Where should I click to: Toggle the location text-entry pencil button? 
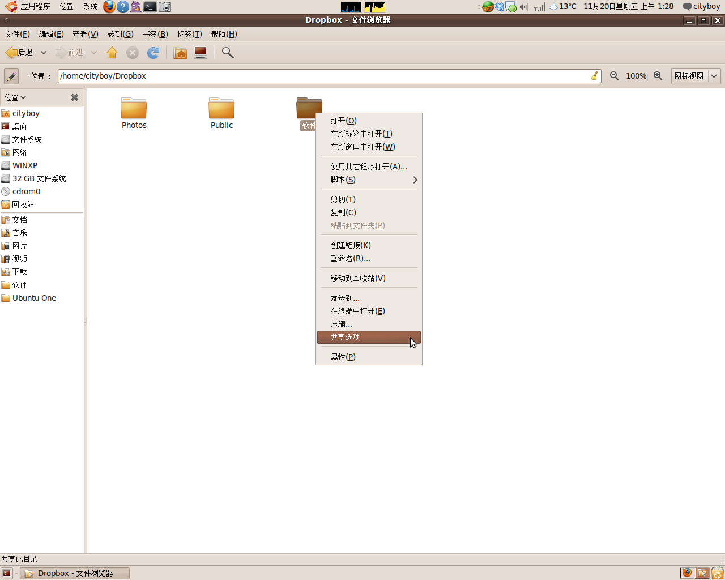click(x=11, y=76)
